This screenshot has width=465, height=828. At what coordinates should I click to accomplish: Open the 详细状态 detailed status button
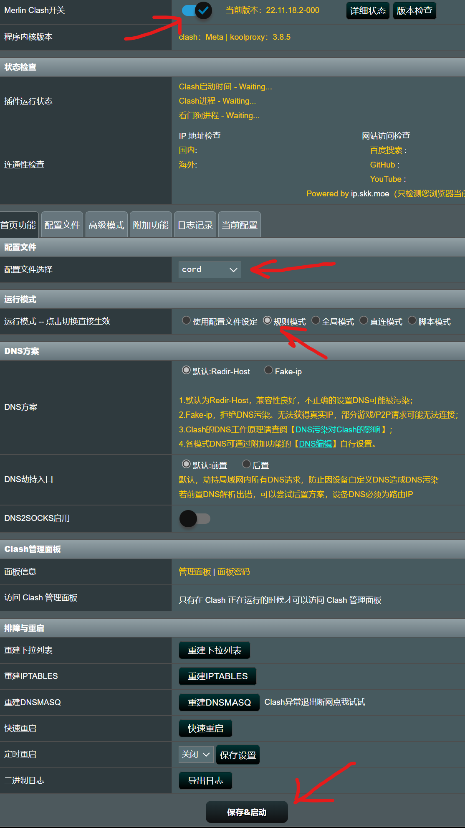368,11
